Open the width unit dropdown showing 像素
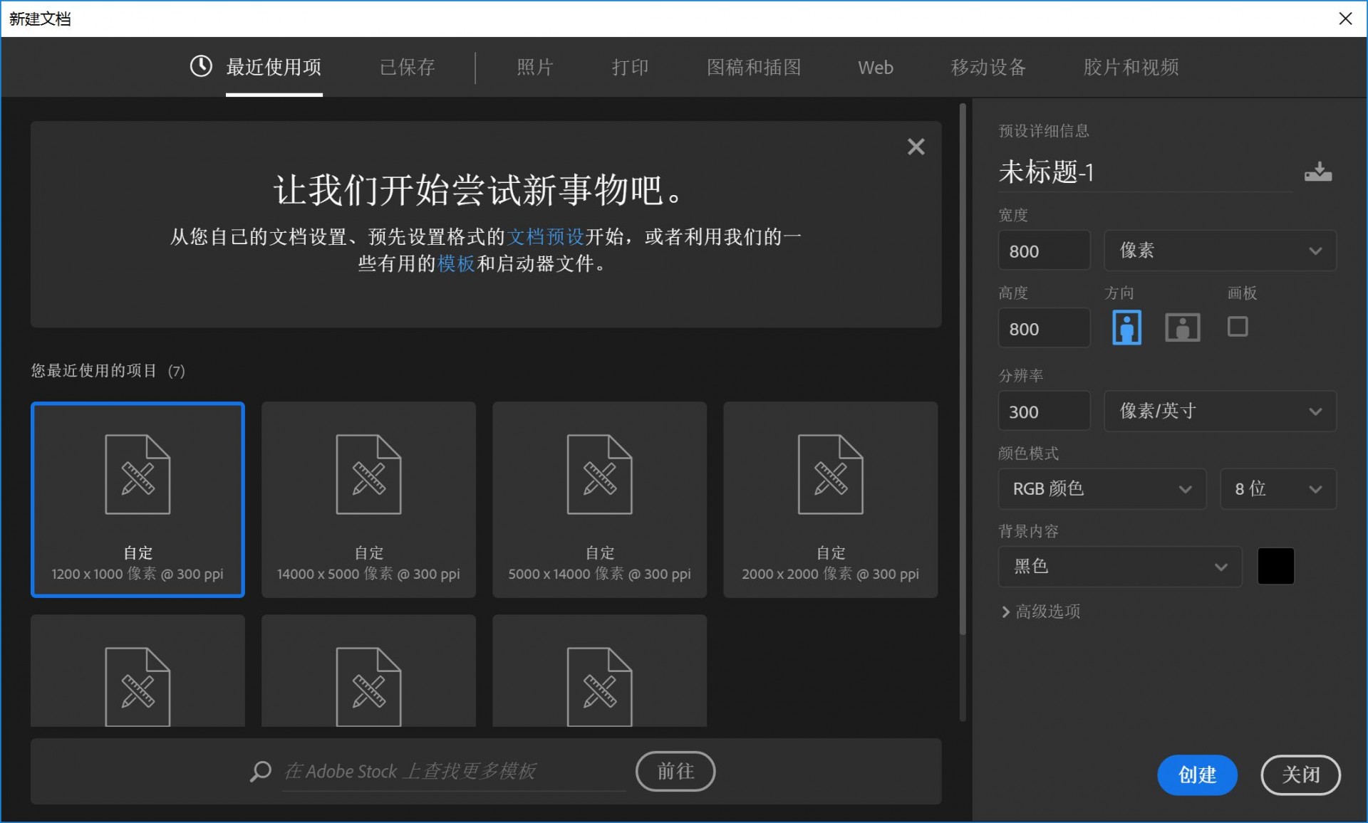The image size is (1368, 823). 1220,251
